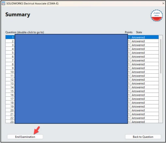Click the Question column header

click(25, 32)
